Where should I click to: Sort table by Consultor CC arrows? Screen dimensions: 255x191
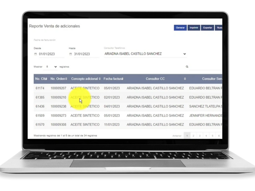(185, 79)
